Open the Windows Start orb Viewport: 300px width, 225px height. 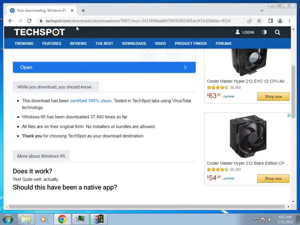pyautogui.click(x=8, y=219)
